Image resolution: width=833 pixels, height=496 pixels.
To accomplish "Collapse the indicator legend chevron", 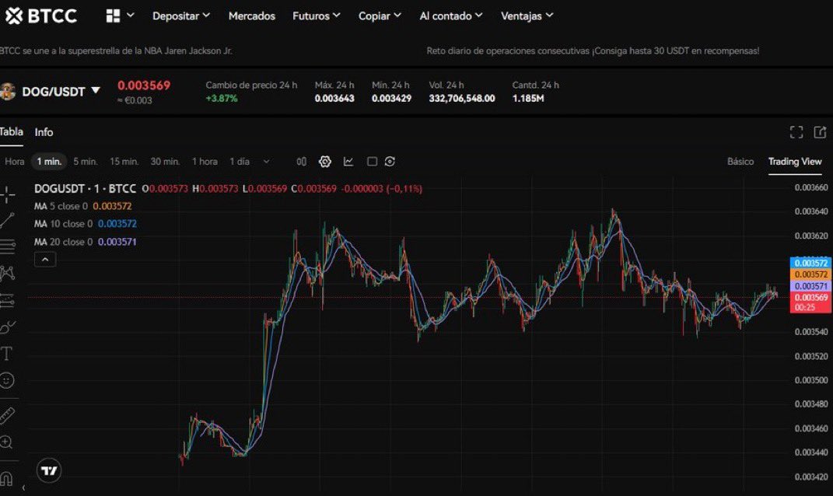I will [x=45, y=259].
